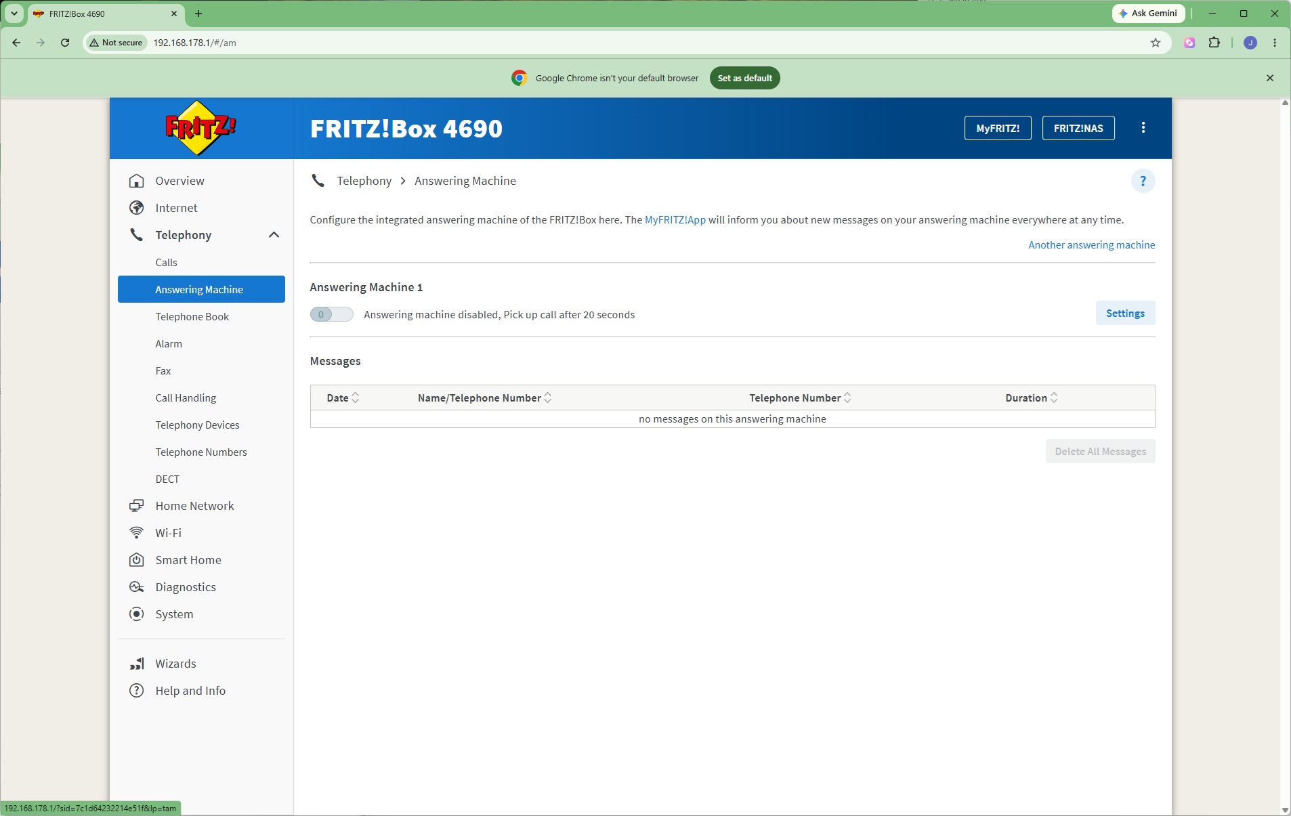This screenshot has width=1291, height=816.
Task: Click Set as default button
Action: tap(745, 78)
